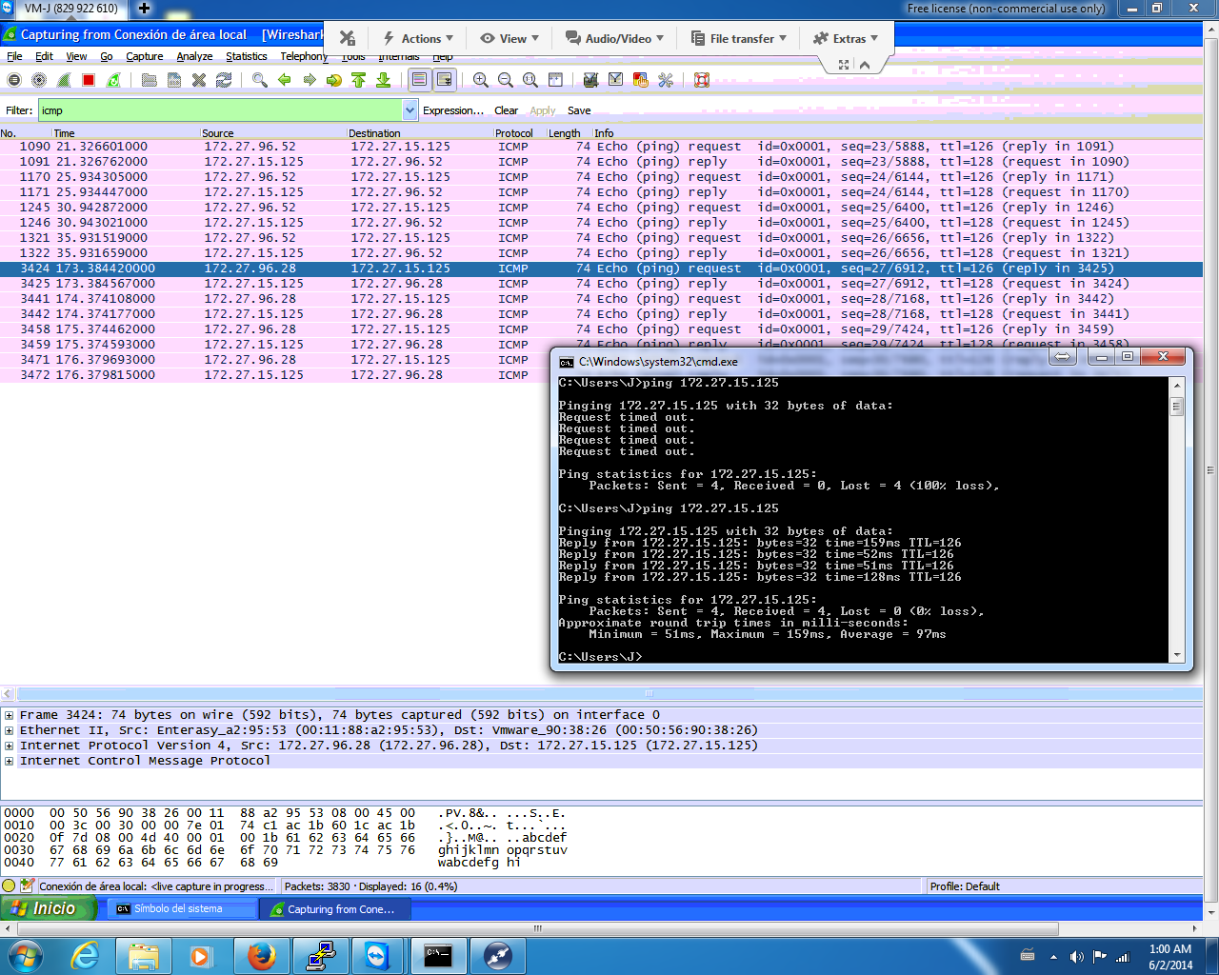Jump to last packet icon
This screenshot has height=975, width=1219.
(384, 80)
